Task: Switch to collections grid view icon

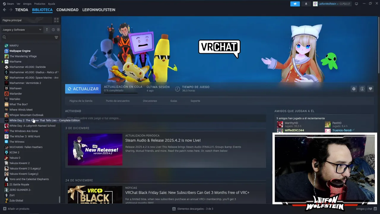Action: pos(56,20)
